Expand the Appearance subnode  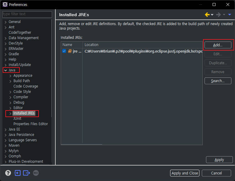[x=10, y=76]
